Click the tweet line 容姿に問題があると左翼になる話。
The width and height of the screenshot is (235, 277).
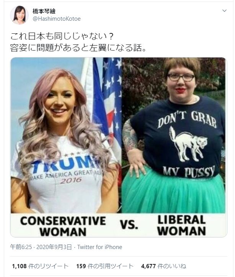78,48
